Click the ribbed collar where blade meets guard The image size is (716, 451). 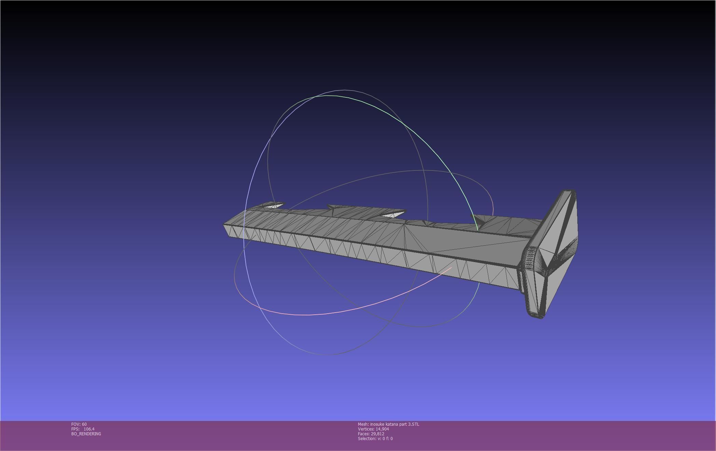pos(529,259)
